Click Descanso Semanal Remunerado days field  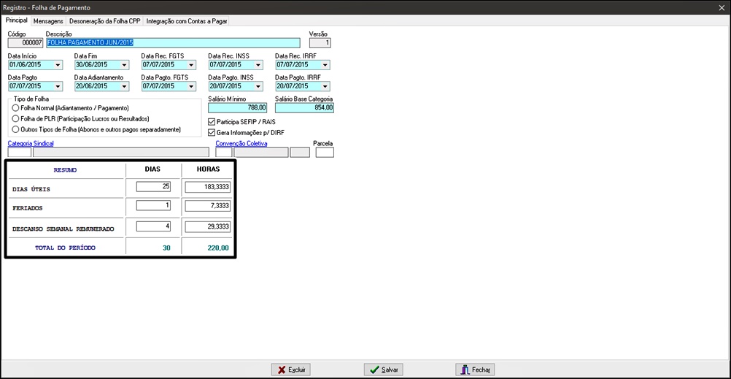(x=153, y=227)
